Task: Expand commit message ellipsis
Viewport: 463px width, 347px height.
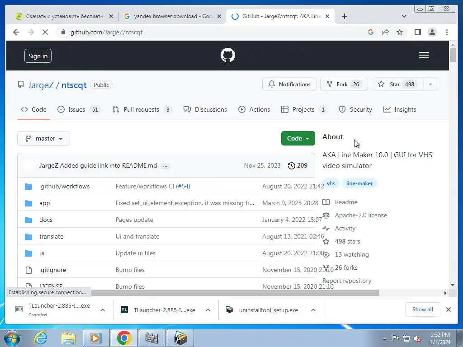Action: point(165,166)
